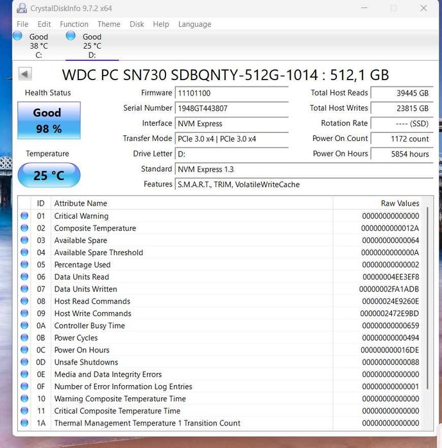Click status orb for Data Units Read row

[x=24, y=277]
